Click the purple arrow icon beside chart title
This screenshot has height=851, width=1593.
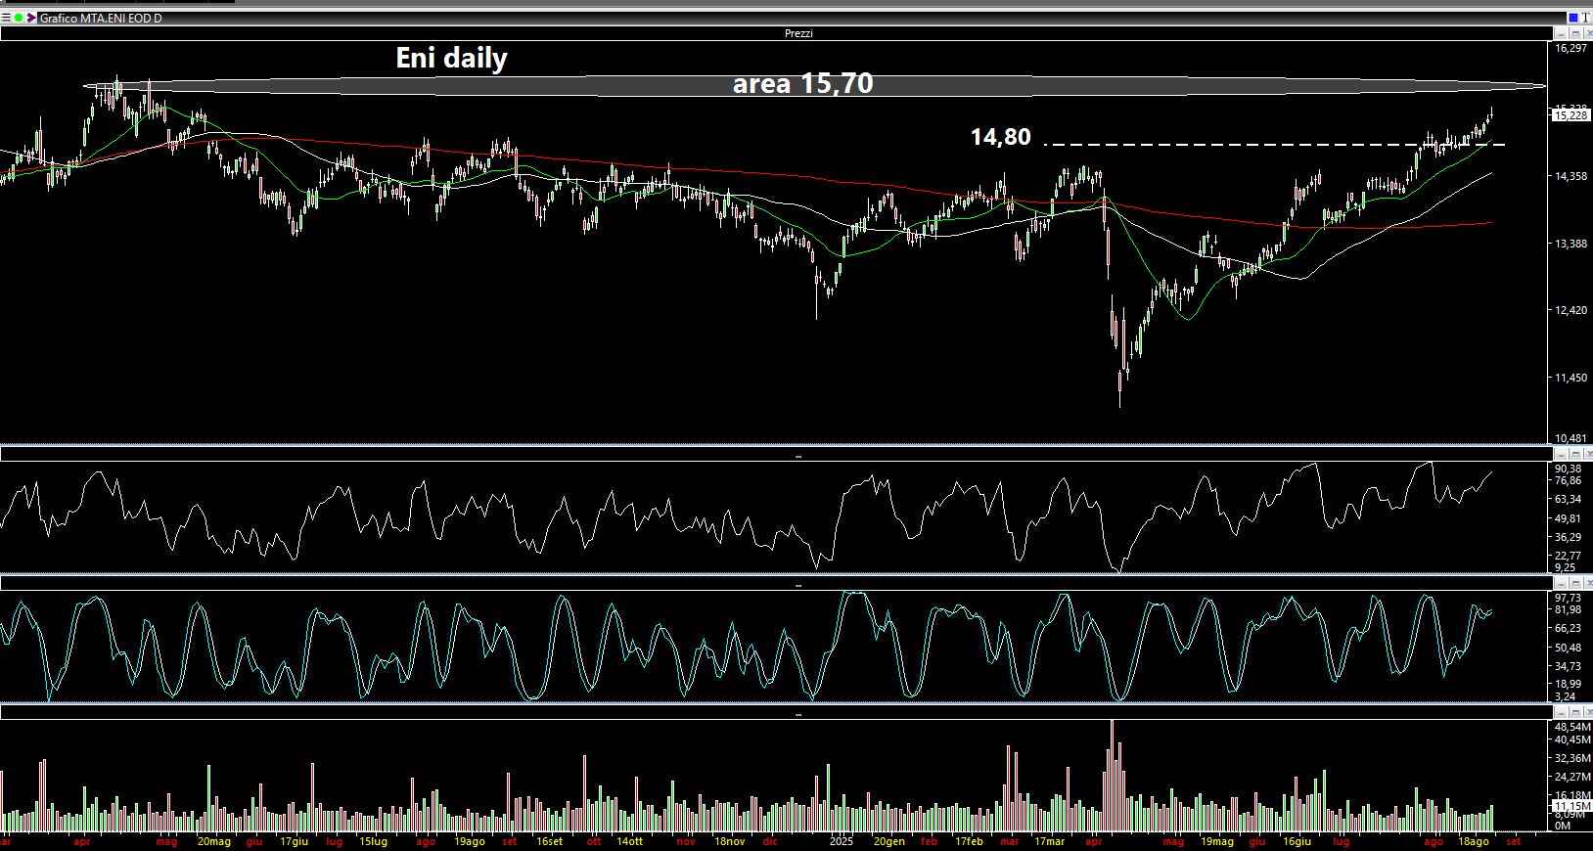tap(31, 18)
